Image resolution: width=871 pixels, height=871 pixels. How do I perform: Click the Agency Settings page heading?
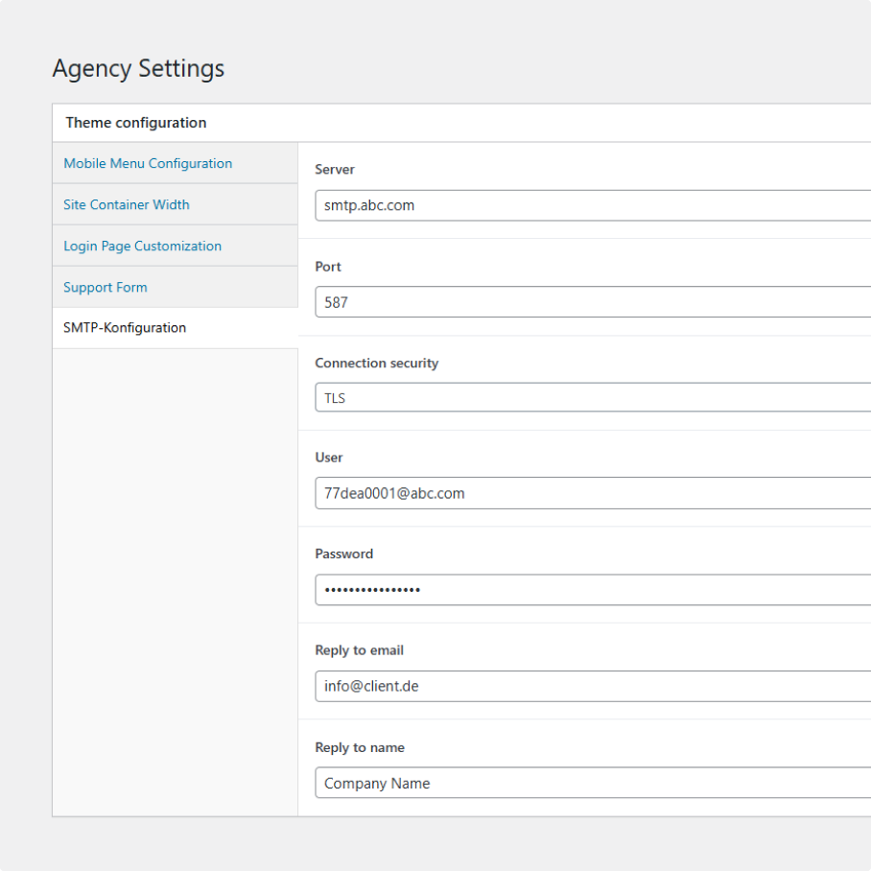click(x=138, y=69)
